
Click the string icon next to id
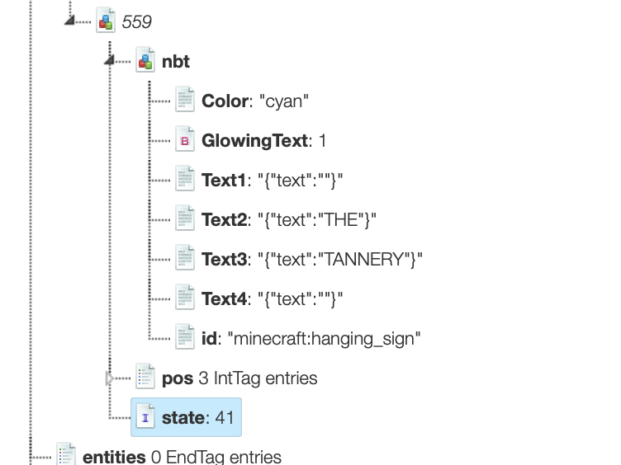point(185,337)
